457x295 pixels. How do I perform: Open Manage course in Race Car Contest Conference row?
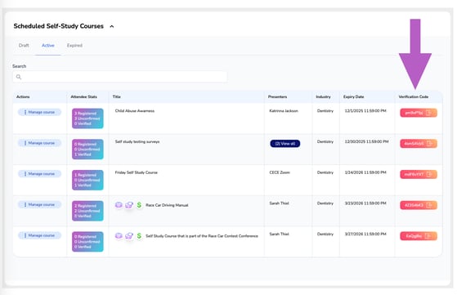[x=39, y=235]
